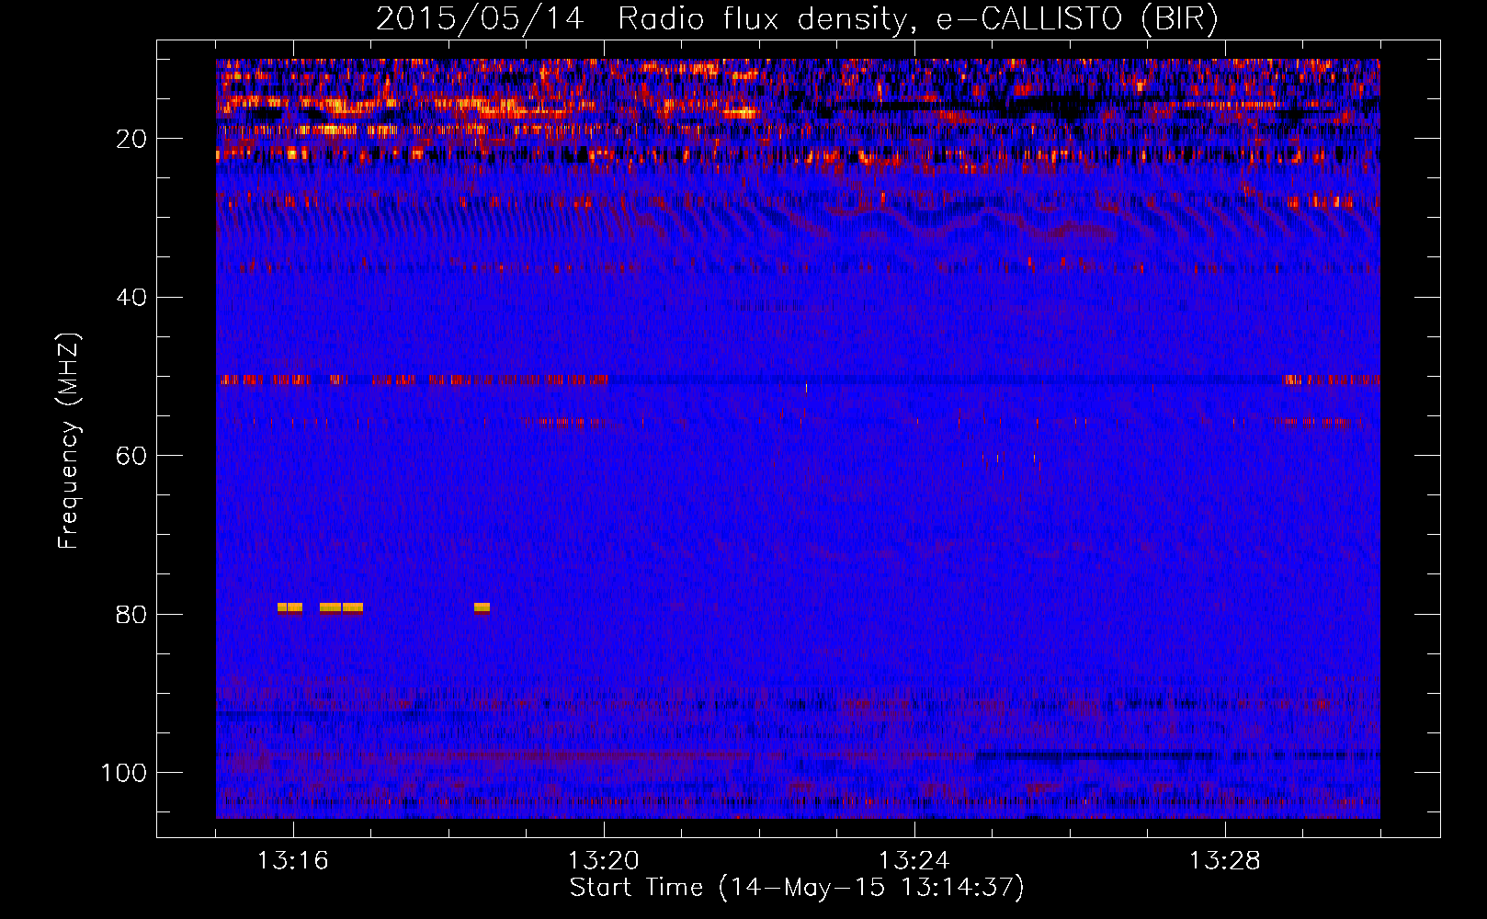The width and height of the screenshot is (1487, 919).
Task: Click the '60' frequency tick label
Action: click(x=131, y=456)
